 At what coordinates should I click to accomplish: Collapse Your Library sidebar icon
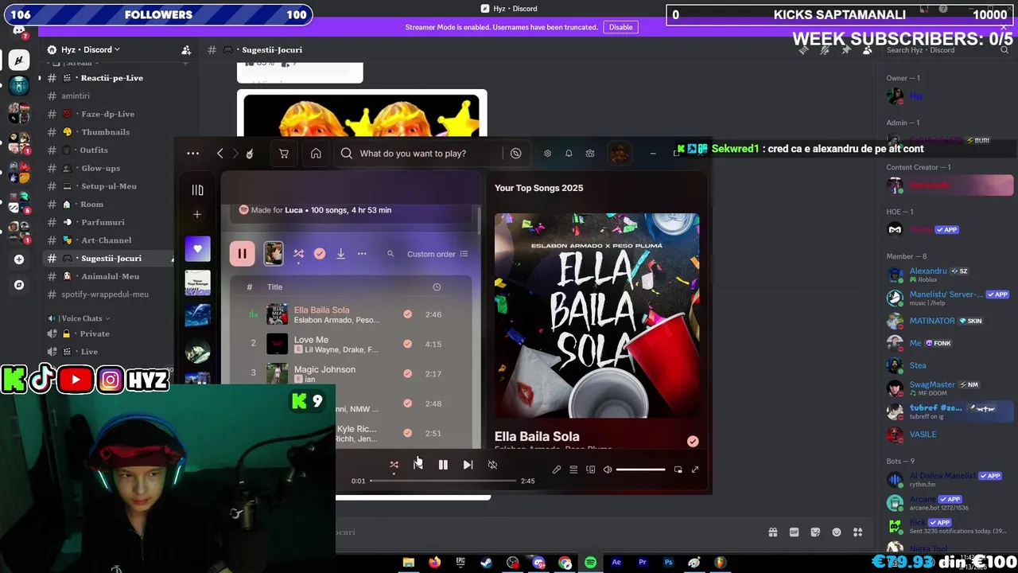[x=197, y=190]
